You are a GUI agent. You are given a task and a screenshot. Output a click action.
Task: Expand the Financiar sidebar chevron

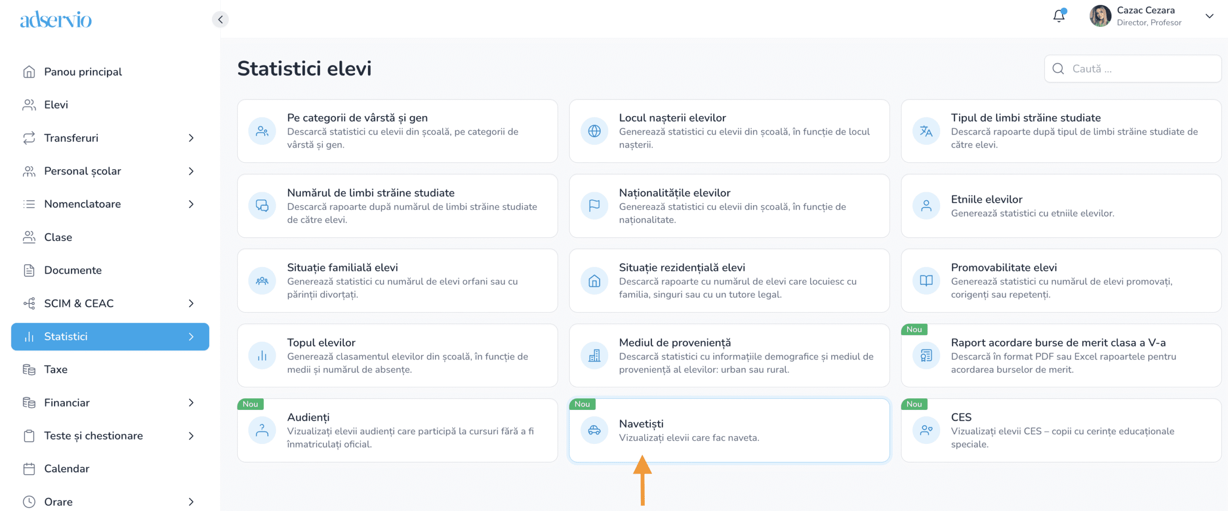(191, 403)
